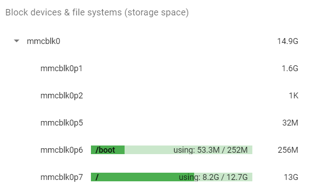The width and height of the screenshot is (311, 194).
Task: Click the 'using: 8.2G / 12.7G' text
Action: (213, 177)
